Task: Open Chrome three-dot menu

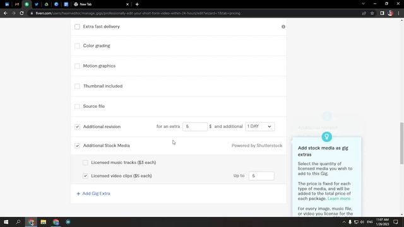Action: pos(398,13)
